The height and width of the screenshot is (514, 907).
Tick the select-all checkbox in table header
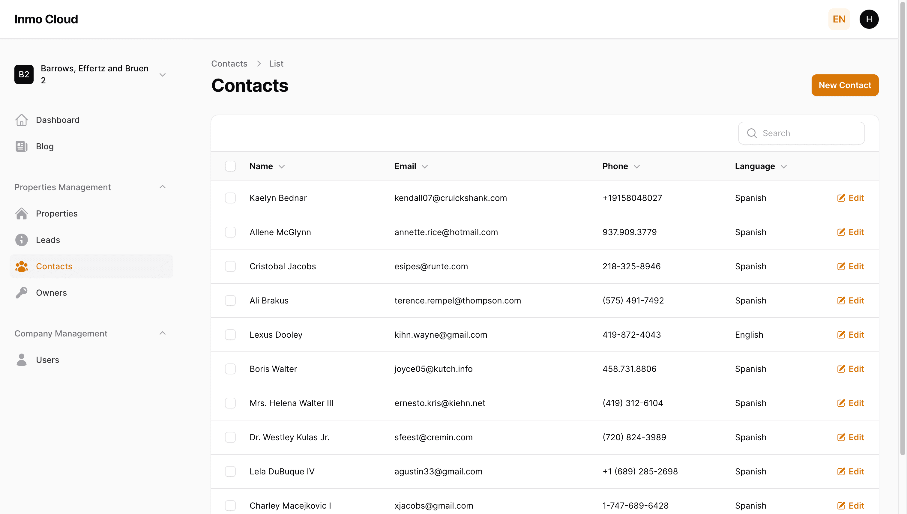pyautogui.click(x=230, y=166)
